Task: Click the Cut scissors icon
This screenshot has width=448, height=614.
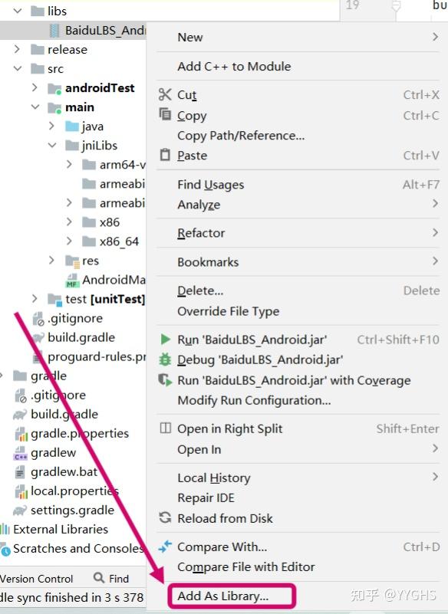Action: coord(165,95)
